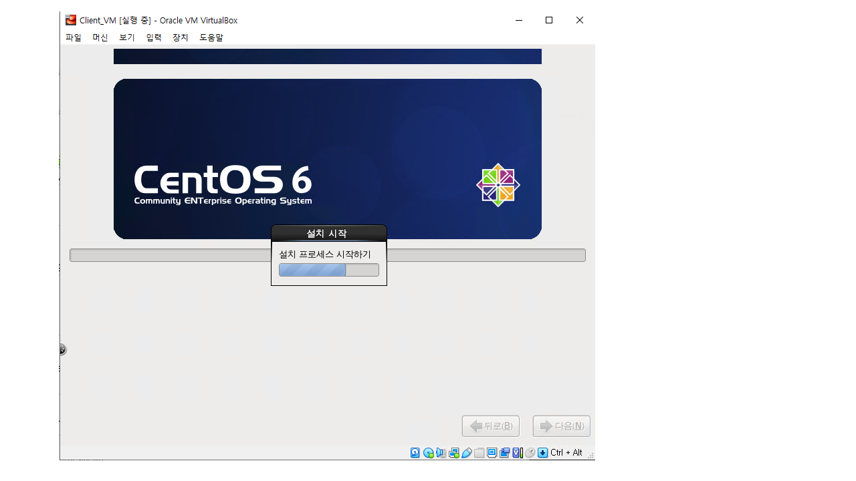The image size is (856, 481).
Task: Open the audio status indicator
Action: [441, 453]
